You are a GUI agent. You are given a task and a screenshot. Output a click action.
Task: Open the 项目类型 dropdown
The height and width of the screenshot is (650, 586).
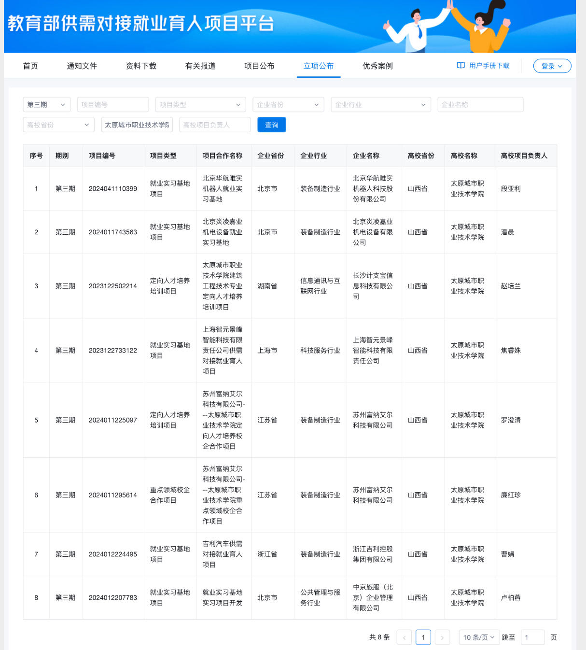pyautogui.click(x=200, y=105)
